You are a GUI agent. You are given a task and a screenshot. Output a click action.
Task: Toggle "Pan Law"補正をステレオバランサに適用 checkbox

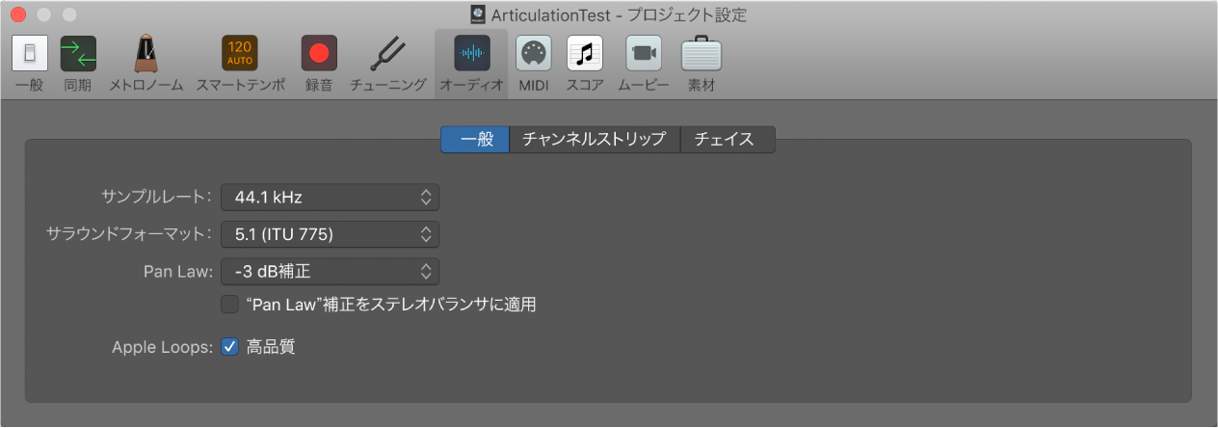(229, 305)
